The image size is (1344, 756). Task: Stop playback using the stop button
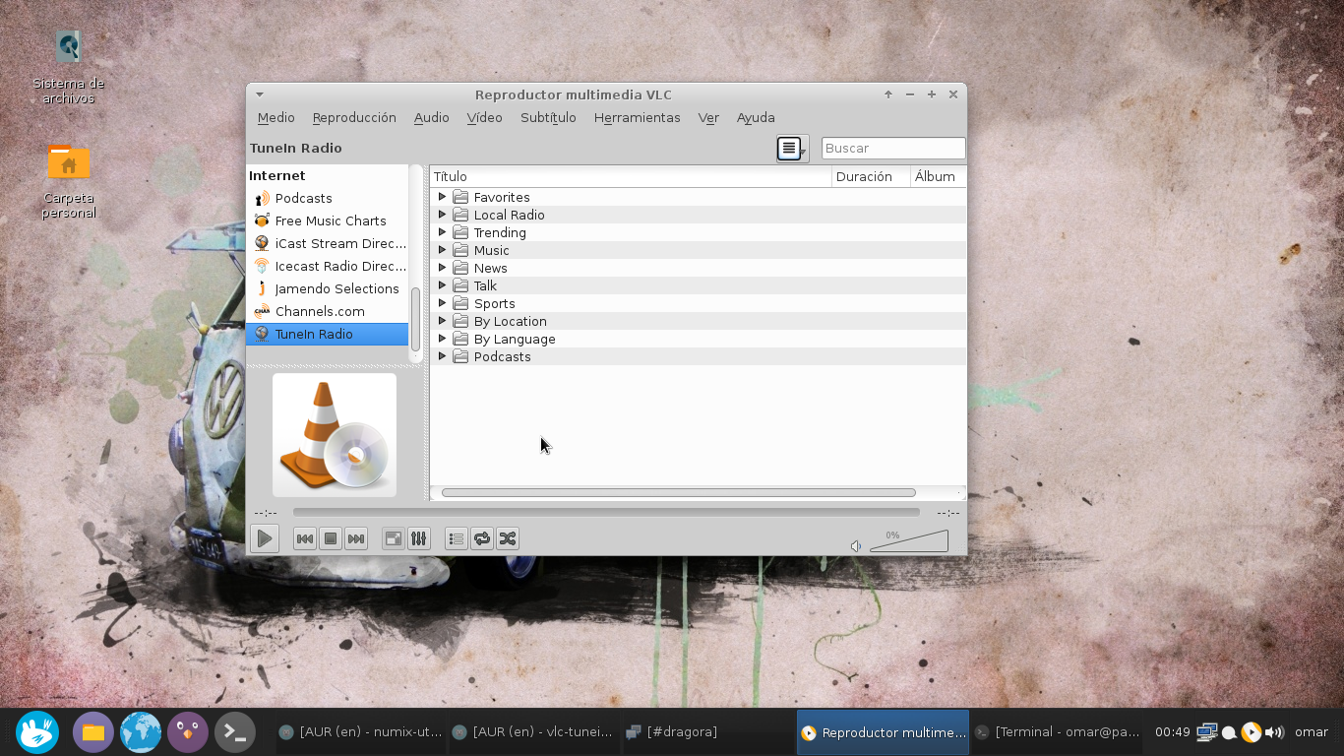pyautogui.click(x=331, y=538)
